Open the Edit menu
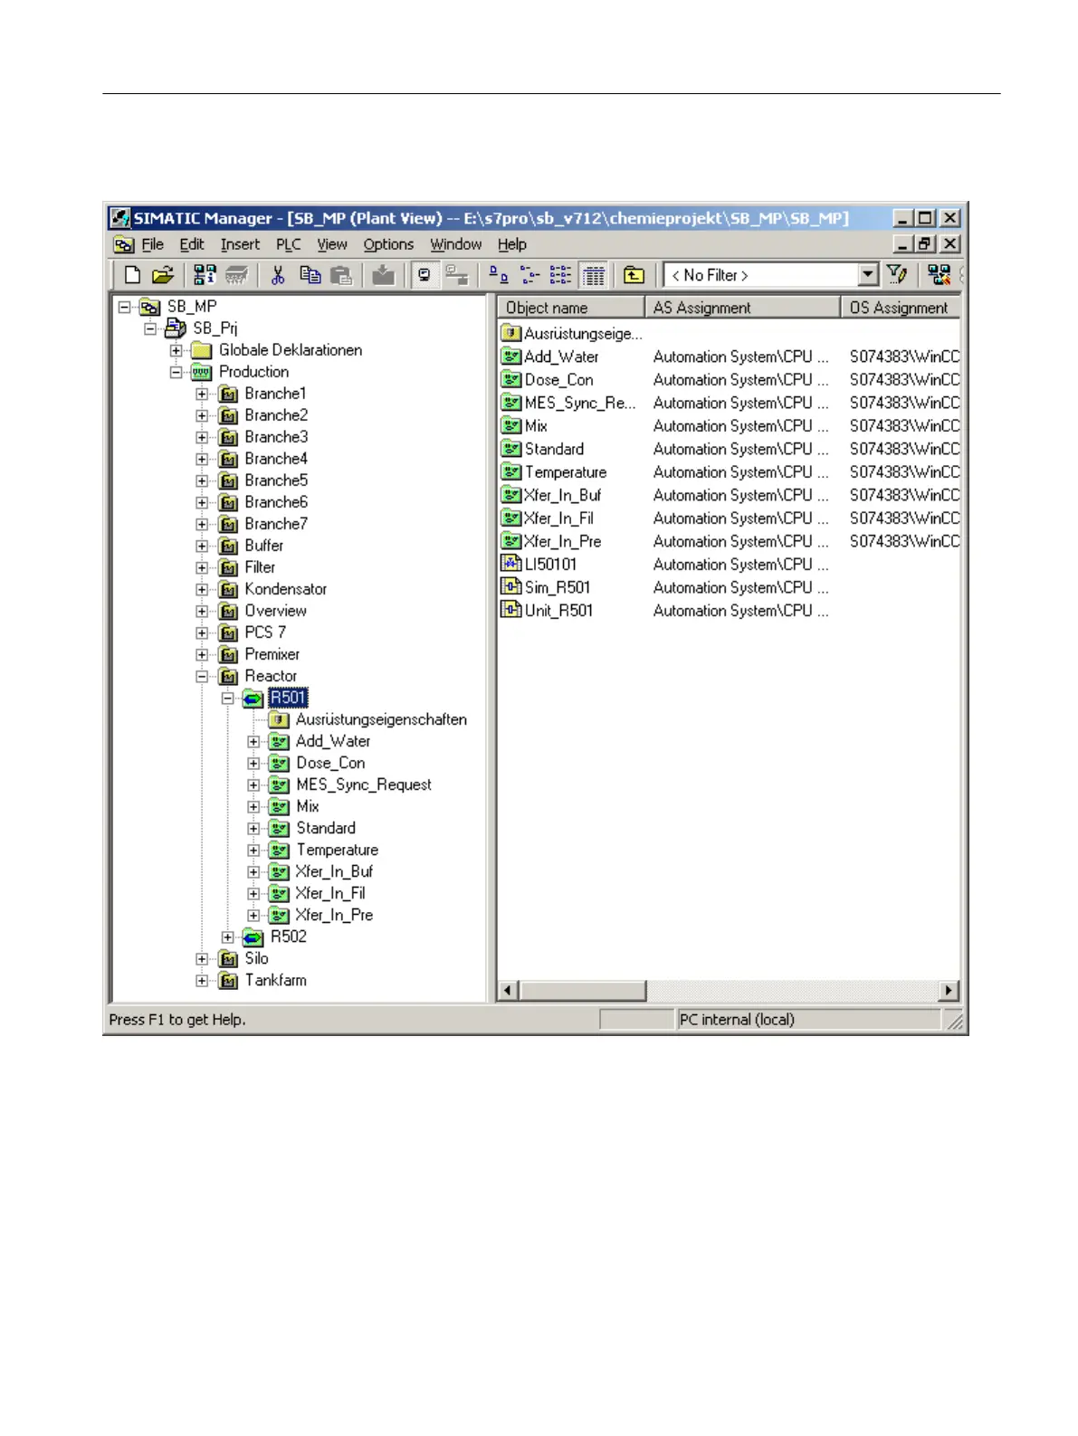Screen dimensions: 1078x1436 [191, 244]
